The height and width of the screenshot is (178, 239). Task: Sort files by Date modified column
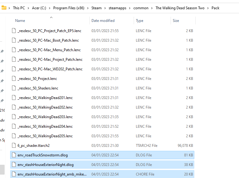[103, 21]
